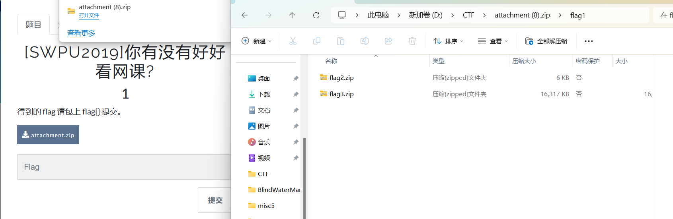The height and width of the screenshot is (219, 673).
Task: Click the pin icon next to 文档
Action: pyautogui.click(x=296, y=110)
